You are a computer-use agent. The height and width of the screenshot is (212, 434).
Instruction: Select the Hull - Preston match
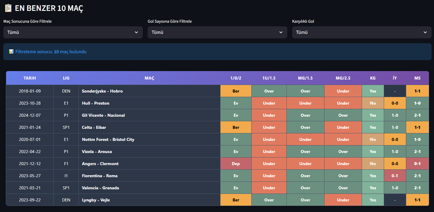coord(96,103)
